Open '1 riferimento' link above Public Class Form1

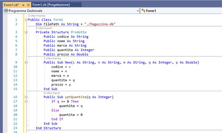(37, 16)
